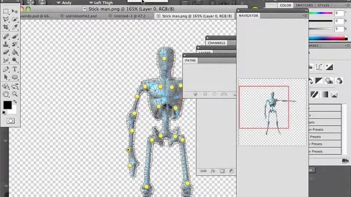
Task: Reset default black and white colors
Action: (x=4, y=113)
